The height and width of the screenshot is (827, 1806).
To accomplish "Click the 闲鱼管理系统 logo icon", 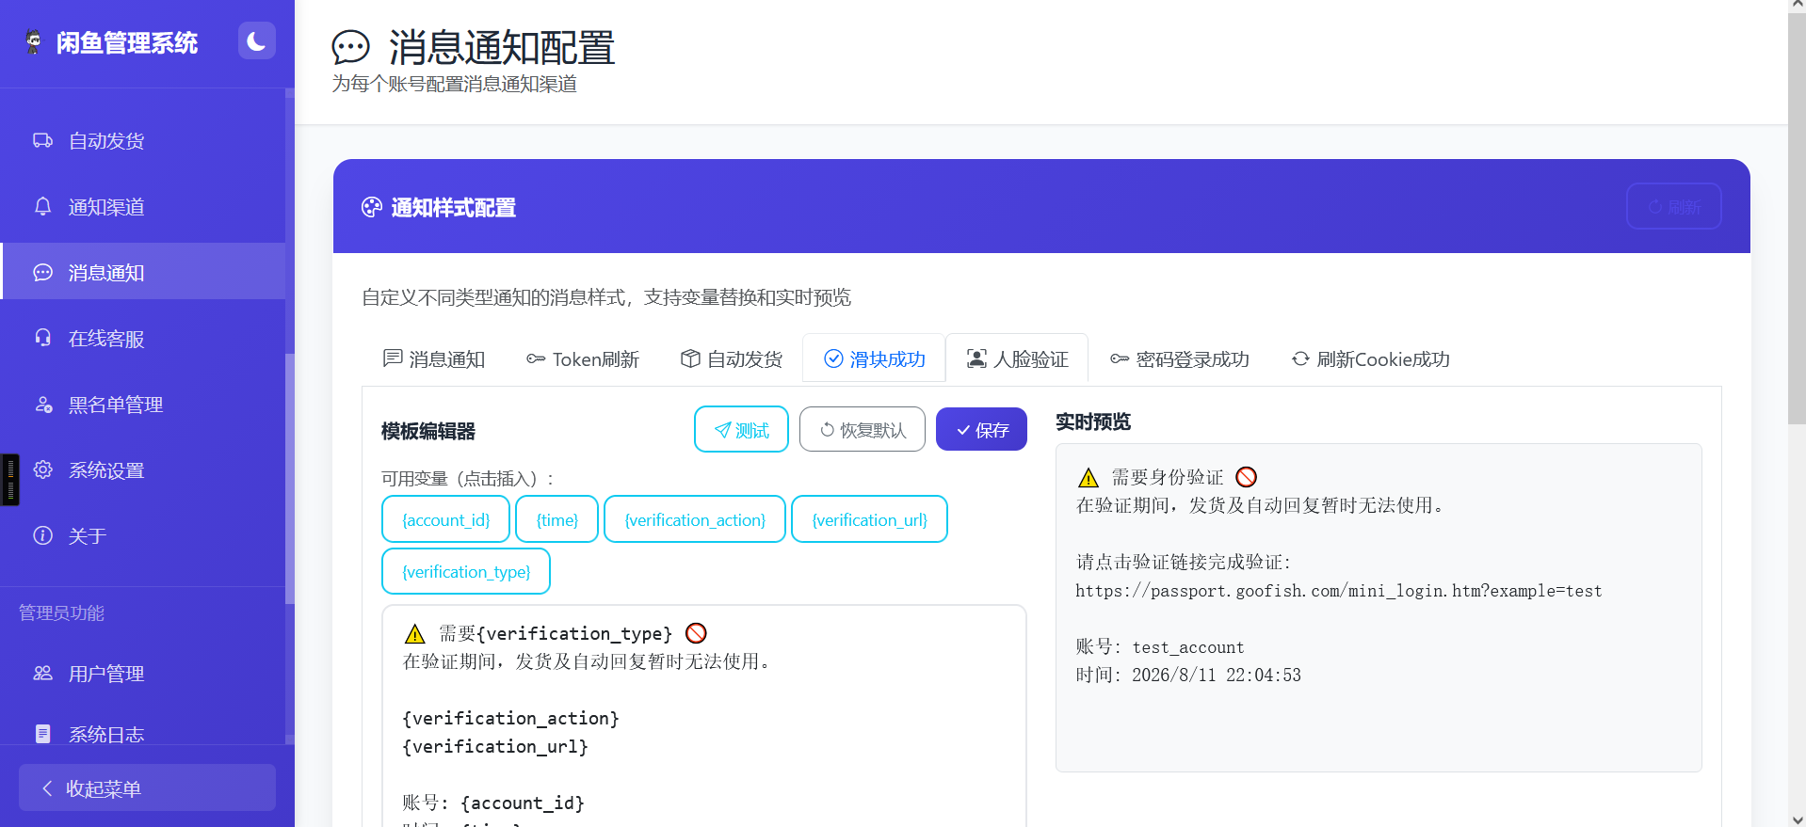I will (x=34, y=42).
